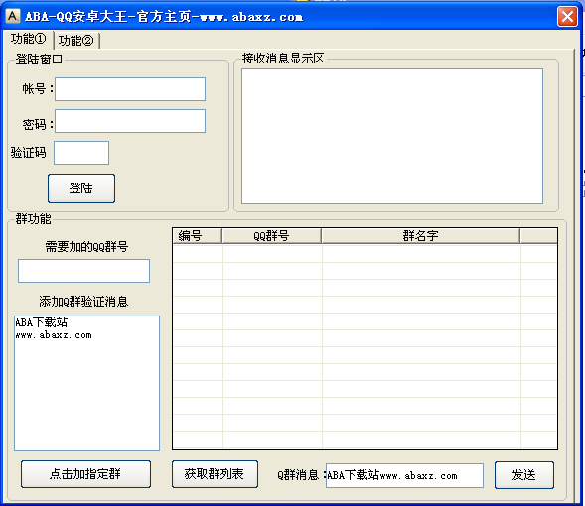Click the 登陆窗口 group title
This screenshot has height=506, width=585.
pos(39,59)
